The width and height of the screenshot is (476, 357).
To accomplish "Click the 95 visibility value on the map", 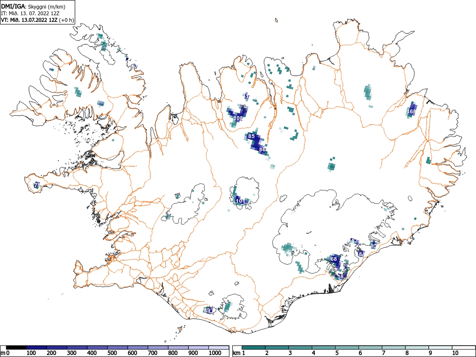I will point(374,246).
